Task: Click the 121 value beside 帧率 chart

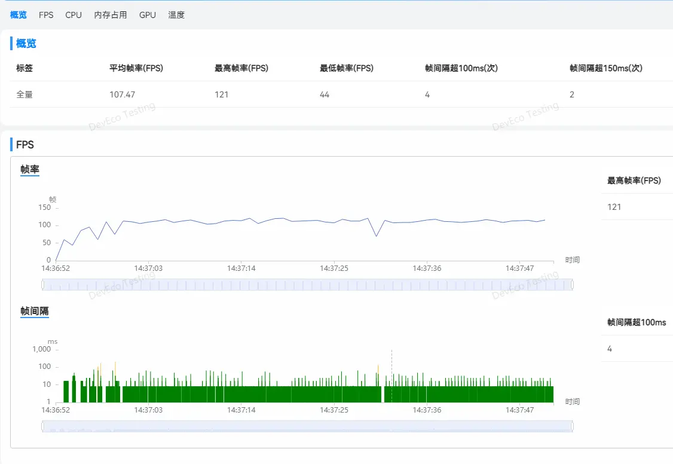Action: 614,207
